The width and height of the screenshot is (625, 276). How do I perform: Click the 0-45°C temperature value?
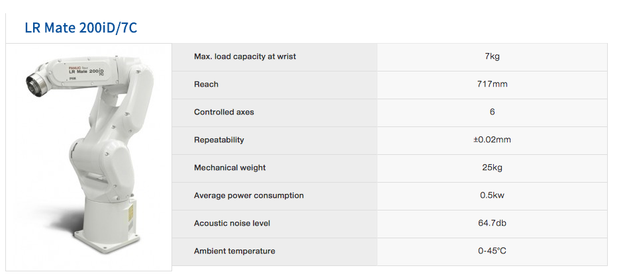tap(492, 251)
